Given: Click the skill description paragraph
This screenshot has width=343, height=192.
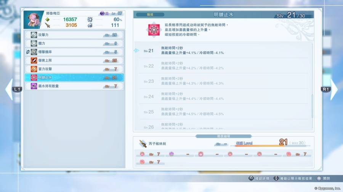Looking at the screenshot, I should (196, 30).
